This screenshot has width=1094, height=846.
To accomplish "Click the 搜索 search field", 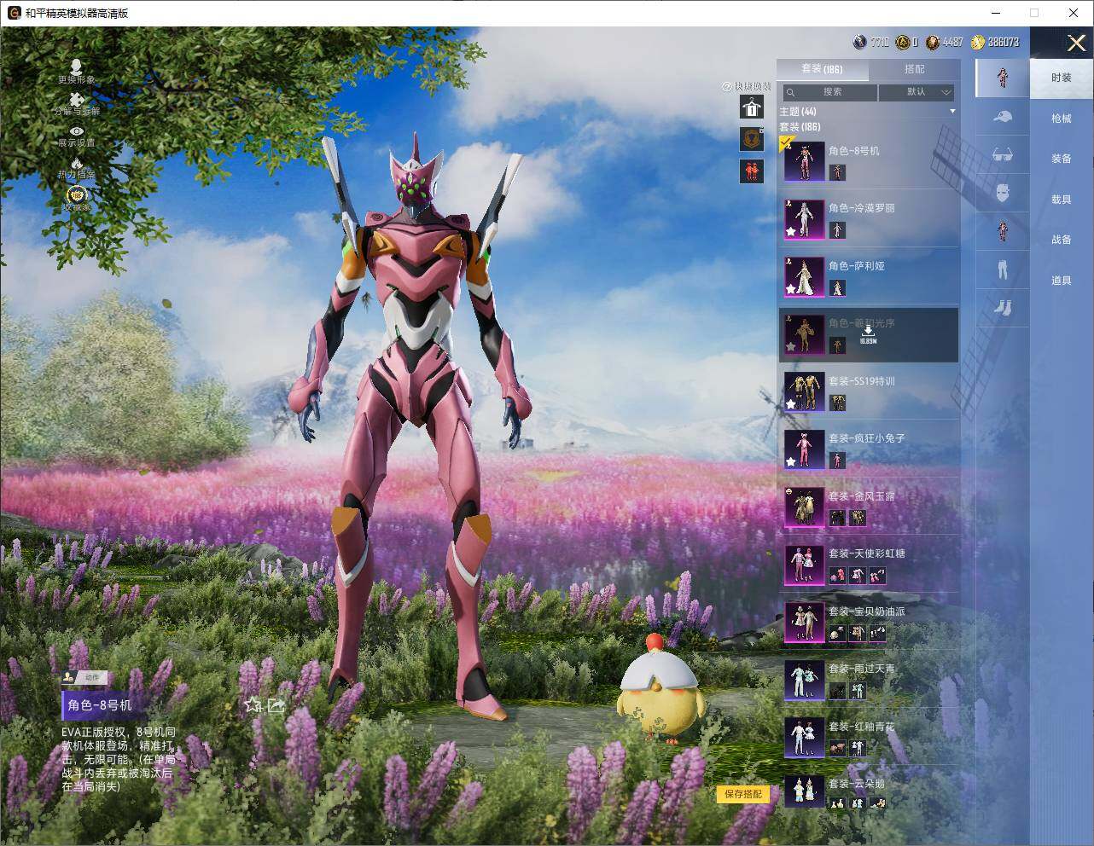I will coord(829,92).
